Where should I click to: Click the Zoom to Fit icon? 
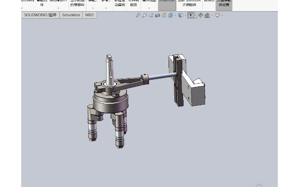[x=138, y=15]
